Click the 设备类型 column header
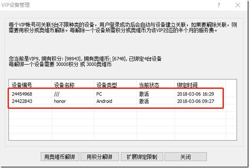Viewport: 249px width, 168px height. 106,85
